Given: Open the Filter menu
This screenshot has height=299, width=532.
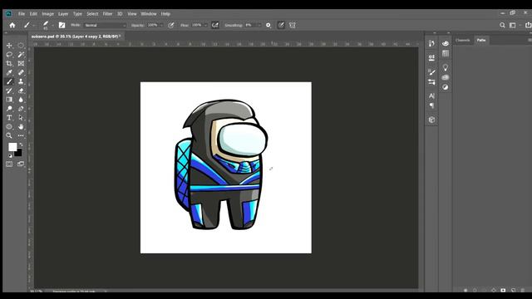Looking at the screenshot, I should pyautogui.click(x=107, y=14).
